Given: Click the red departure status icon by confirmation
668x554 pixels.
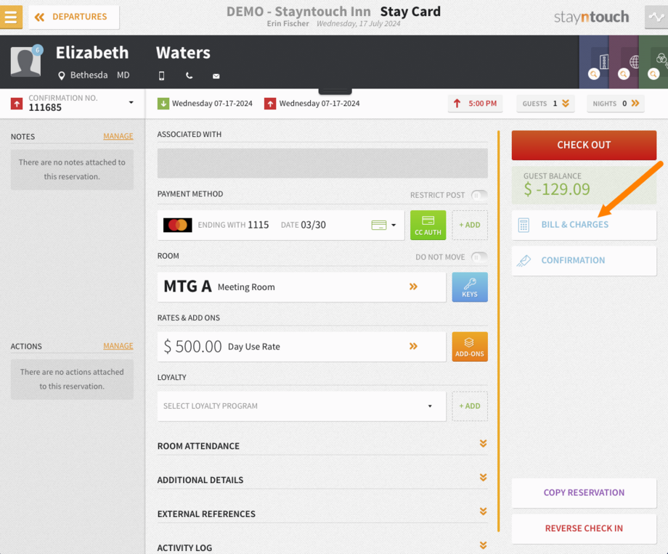Looking at the screenshot, I should (17, 104).
